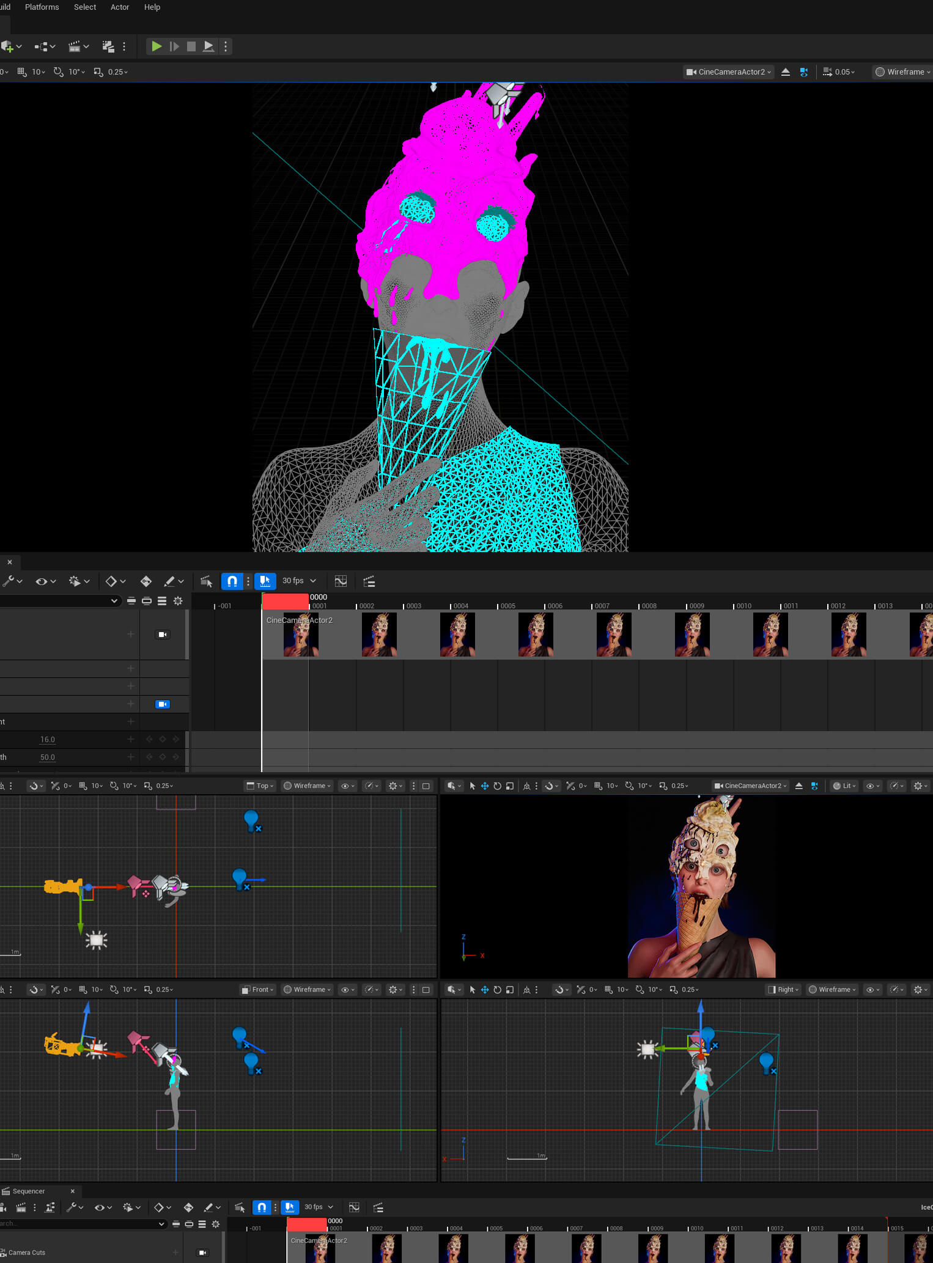Click the 16.0 value field in upper Sequencer
The image size is (933, 1263).
click(48, 740)
